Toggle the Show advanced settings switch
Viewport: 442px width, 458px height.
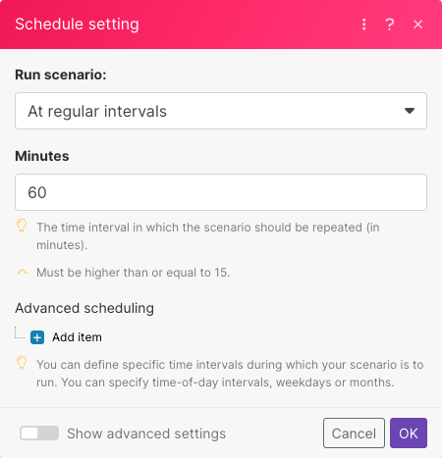pyautogui.click(x=39, y=433)
